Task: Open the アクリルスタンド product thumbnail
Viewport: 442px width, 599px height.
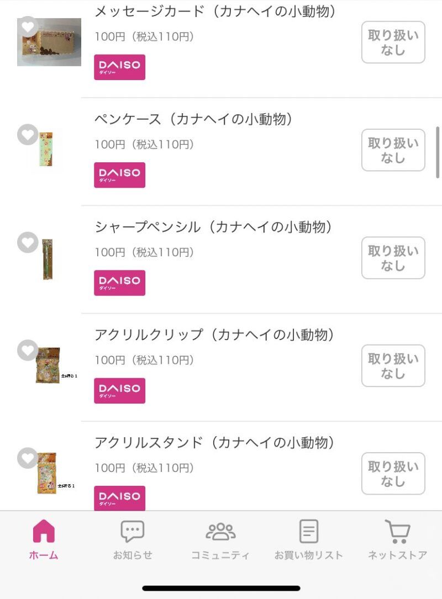Action: click(x=48, y=474)
